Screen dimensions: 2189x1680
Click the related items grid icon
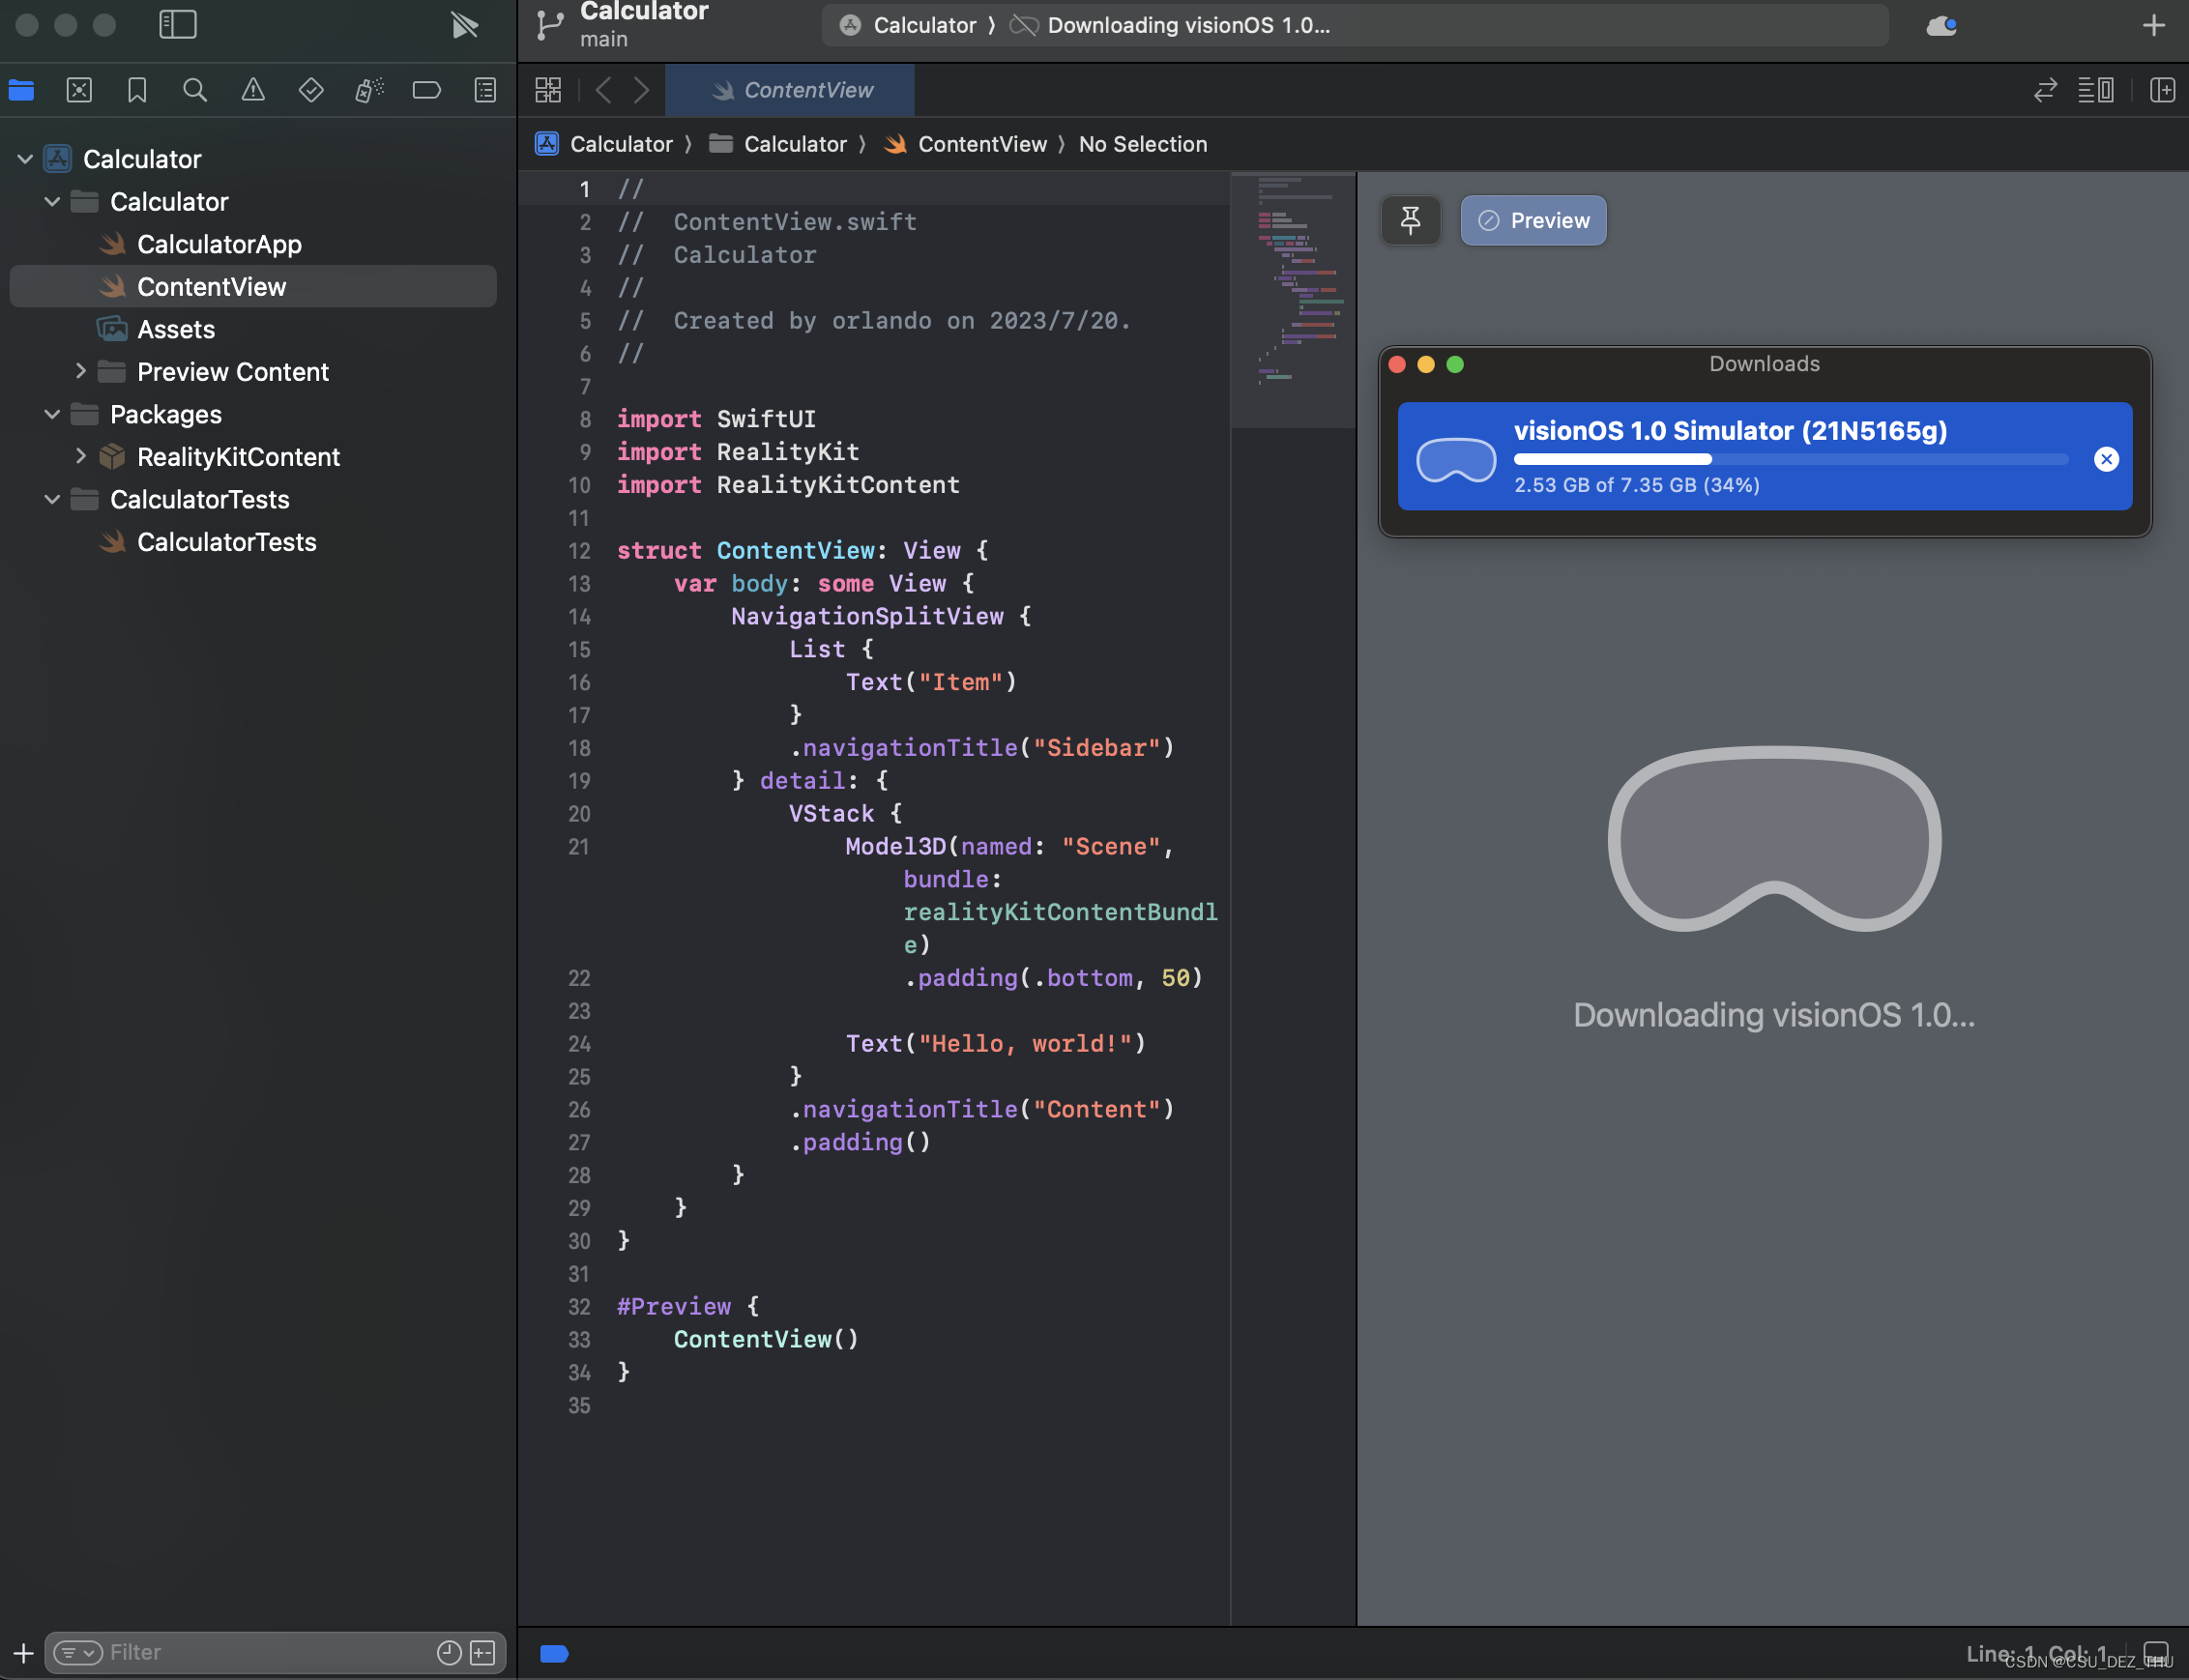point(548,90)
